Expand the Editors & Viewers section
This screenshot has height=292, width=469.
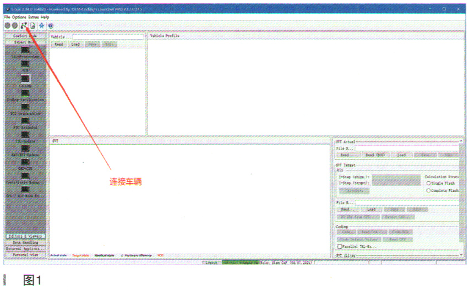click(x=25, y=236)
